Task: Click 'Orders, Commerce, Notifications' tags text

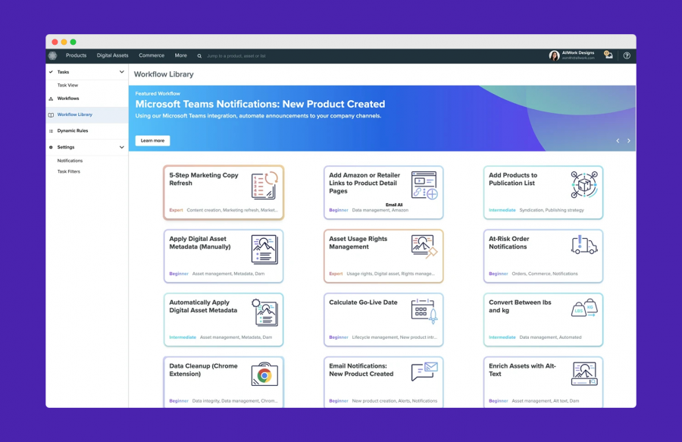Action: point(545,274)
